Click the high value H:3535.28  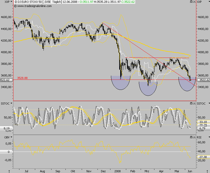101,2
